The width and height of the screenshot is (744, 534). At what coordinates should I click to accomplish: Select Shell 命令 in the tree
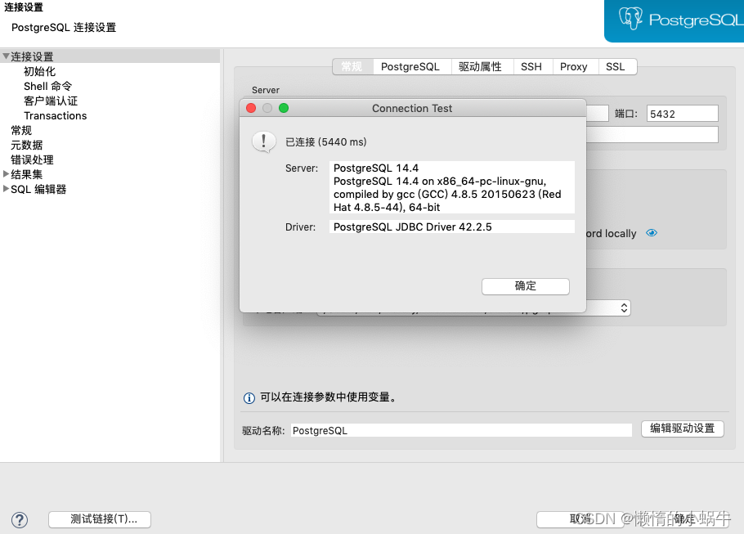pos(48,86)
